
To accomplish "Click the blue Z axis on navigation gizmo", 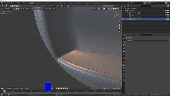I will pyautogui.click(x=116, y=12).
